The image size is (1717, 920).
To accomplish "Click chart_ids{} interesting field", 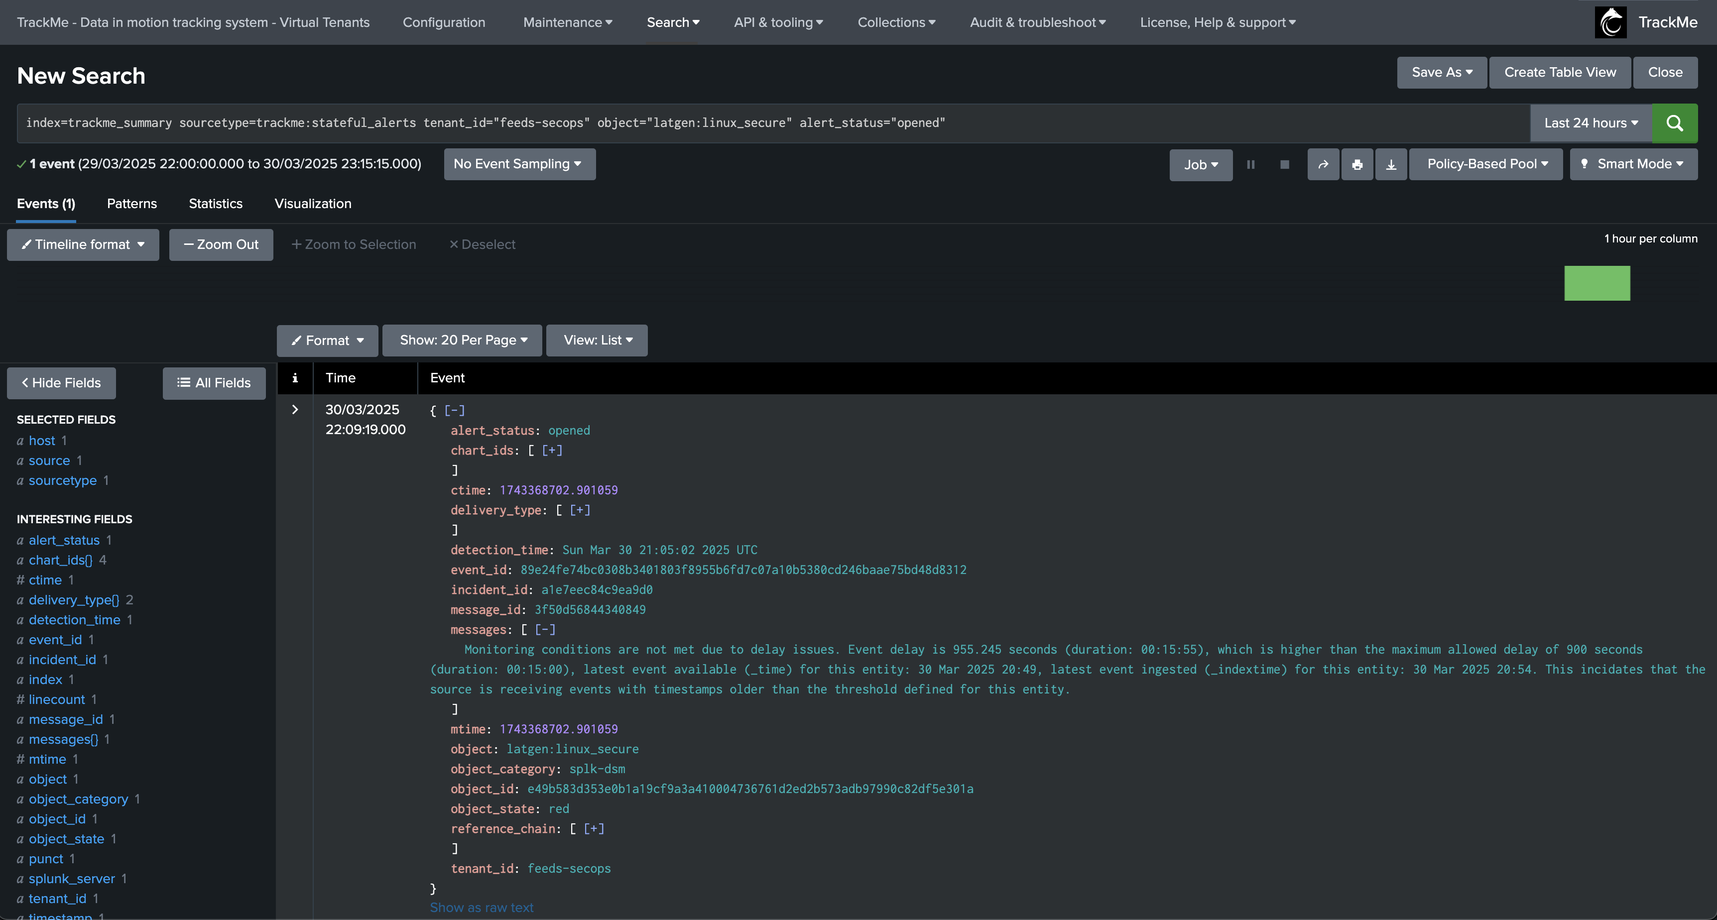I will click(x=61, y=560).
